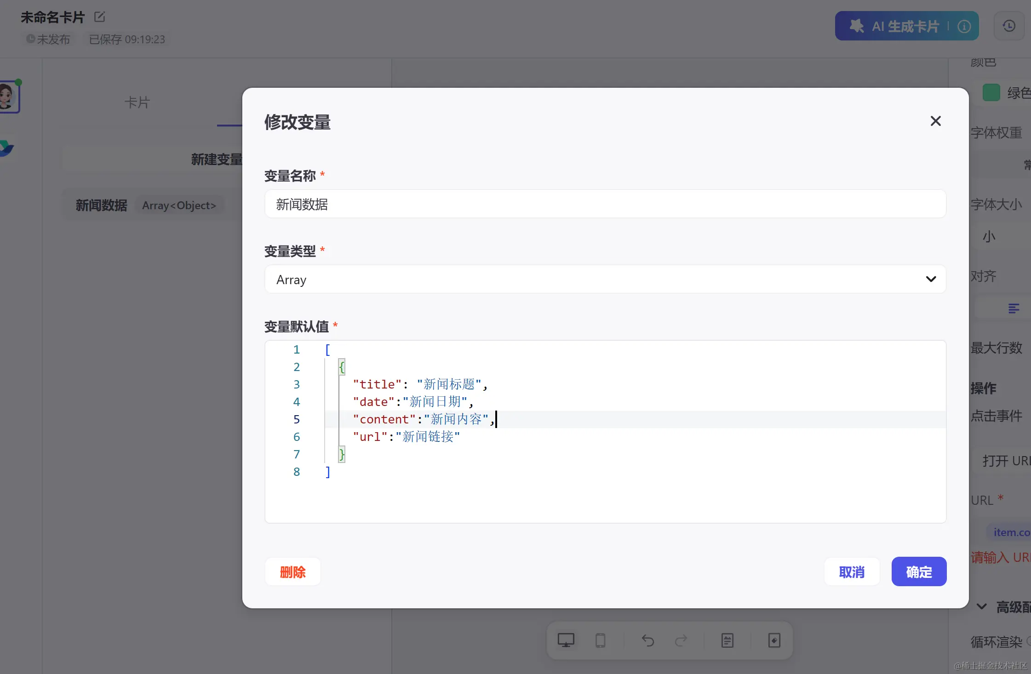Screen dimensions: 1031x674
Task: Select the green color swatch 绿色
Action: click(x=991, y=92)
